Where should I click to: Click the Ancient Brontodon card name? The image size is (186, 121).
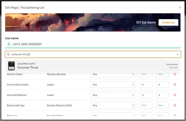tap(18, 85)
